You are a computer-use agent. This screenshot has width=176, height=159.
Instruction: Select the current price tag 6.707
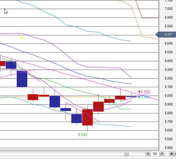[x=166, y=35]
